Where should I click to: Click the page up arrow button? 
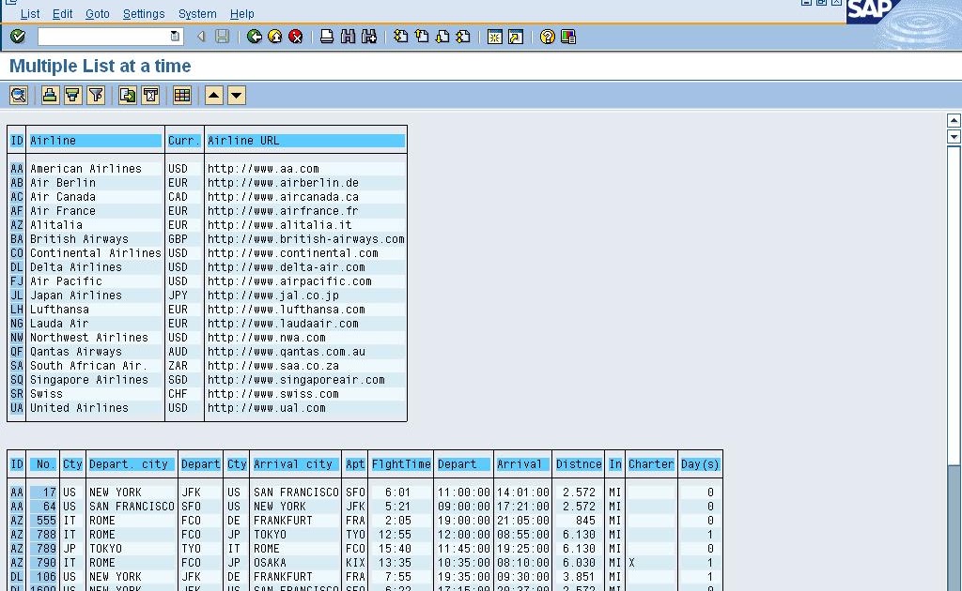214,95
